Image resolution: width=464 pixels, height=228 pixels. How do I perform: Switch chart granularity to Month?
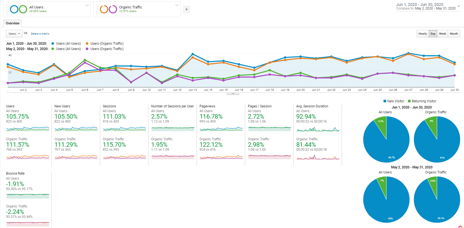pyautogui.click(x=454, y=34)
